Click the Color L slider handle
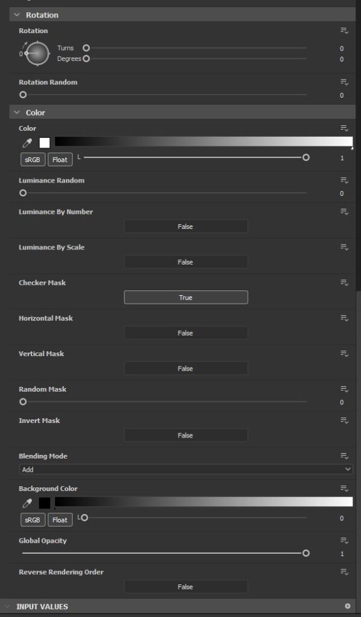 [x=306, y=157]
